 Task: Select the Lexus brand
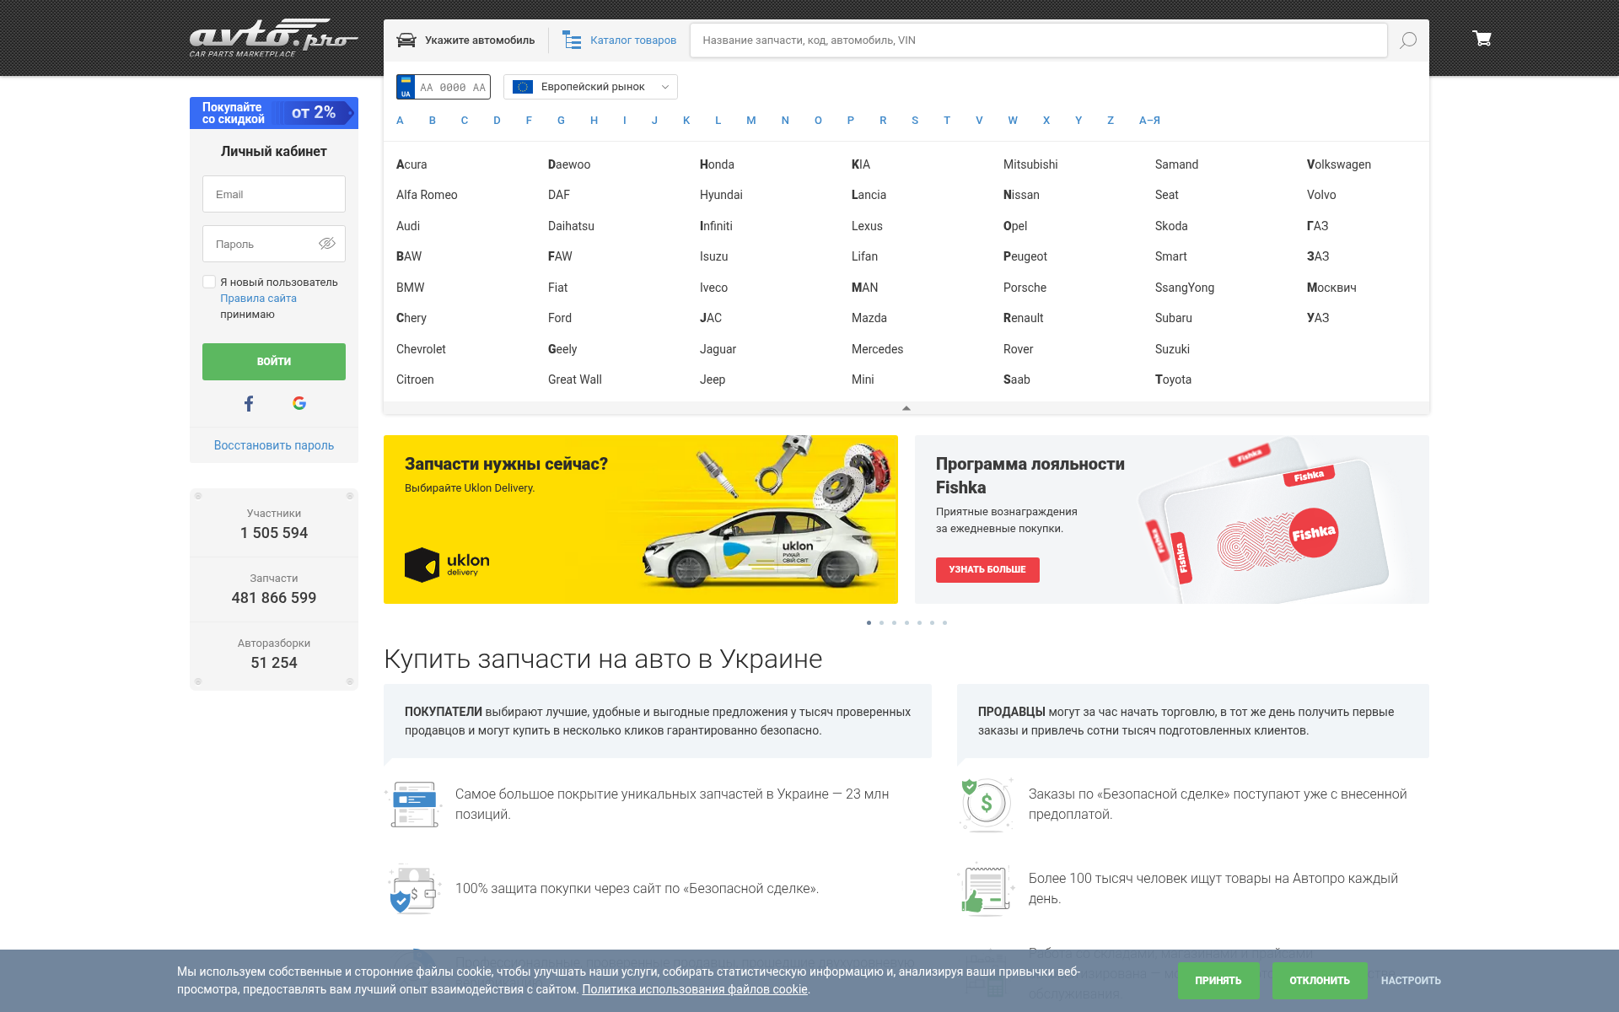click(867, 226)
